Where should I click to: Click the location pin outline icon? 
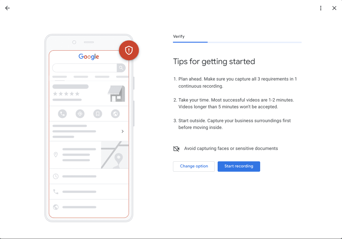[x=56, y=155]
